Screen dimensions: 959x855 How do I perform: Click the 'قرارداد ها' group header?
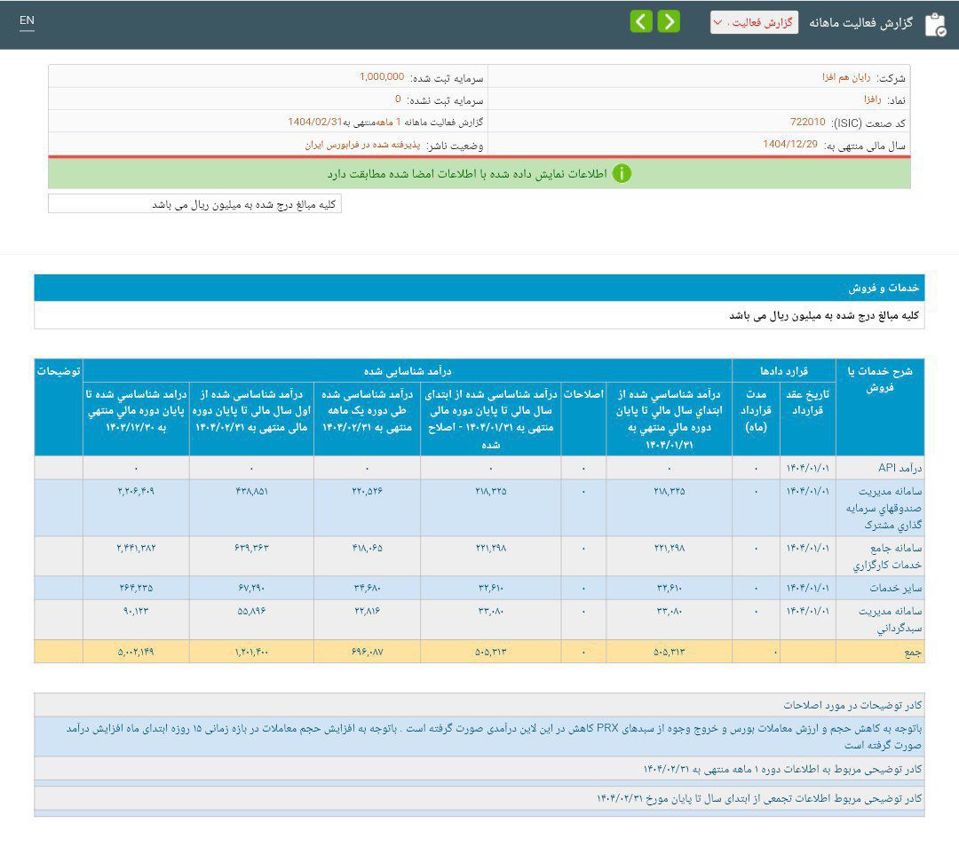[783, 370]
